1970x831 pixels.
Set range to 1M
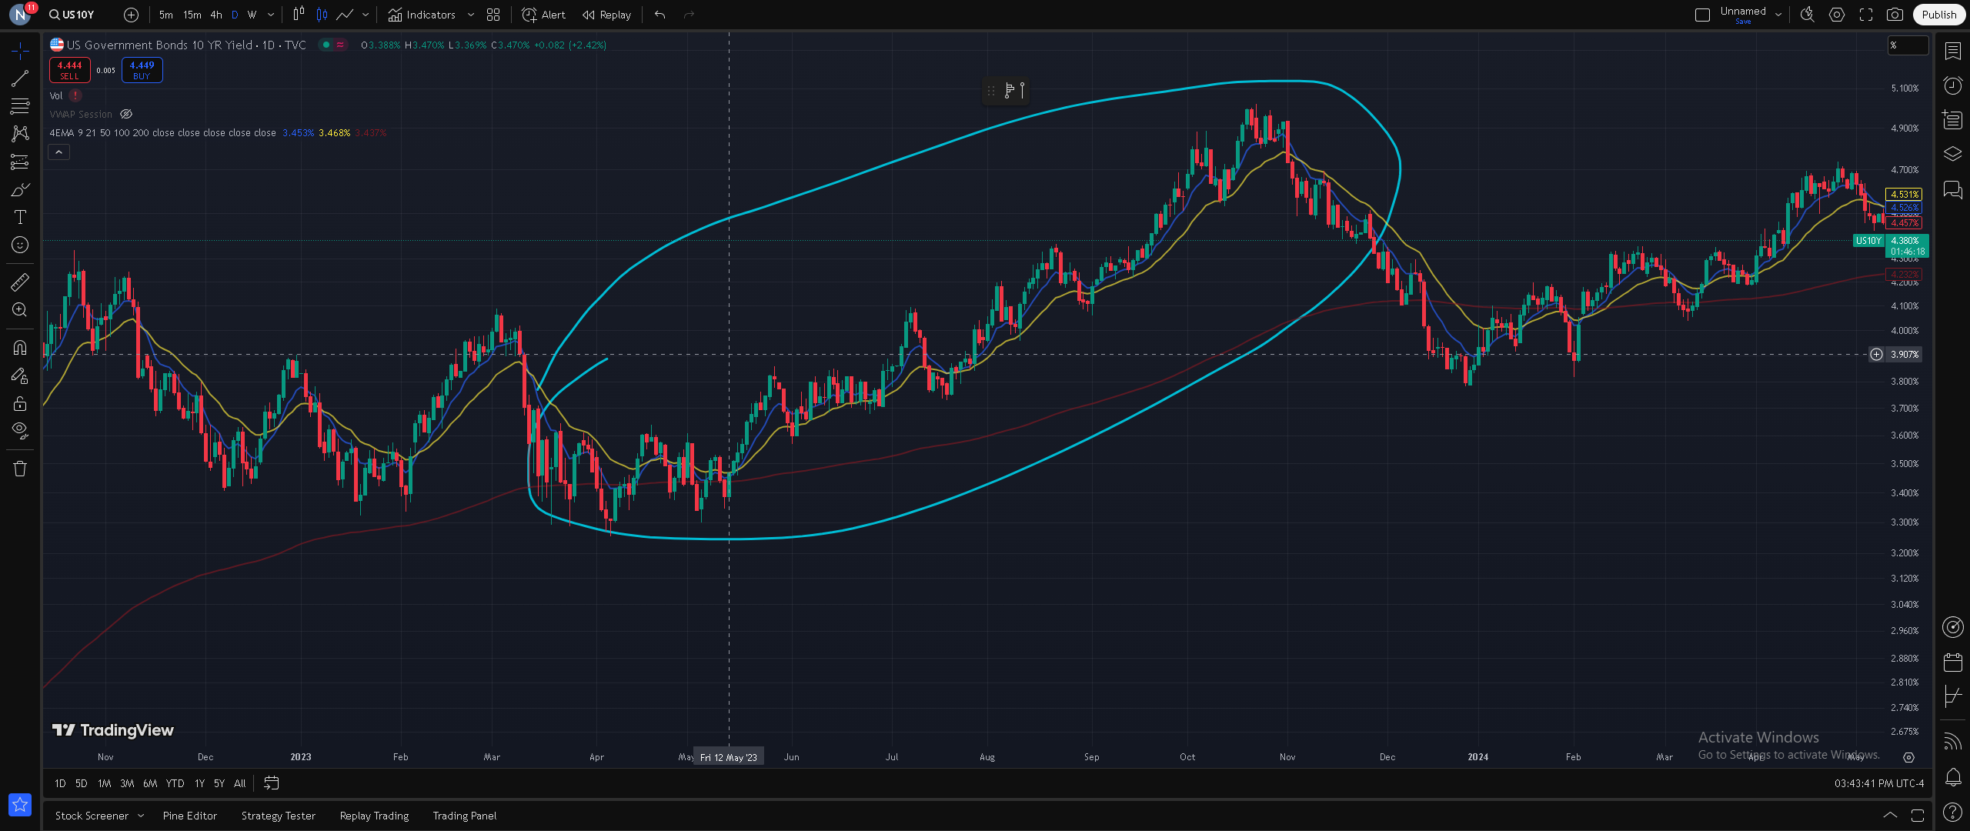105,783
